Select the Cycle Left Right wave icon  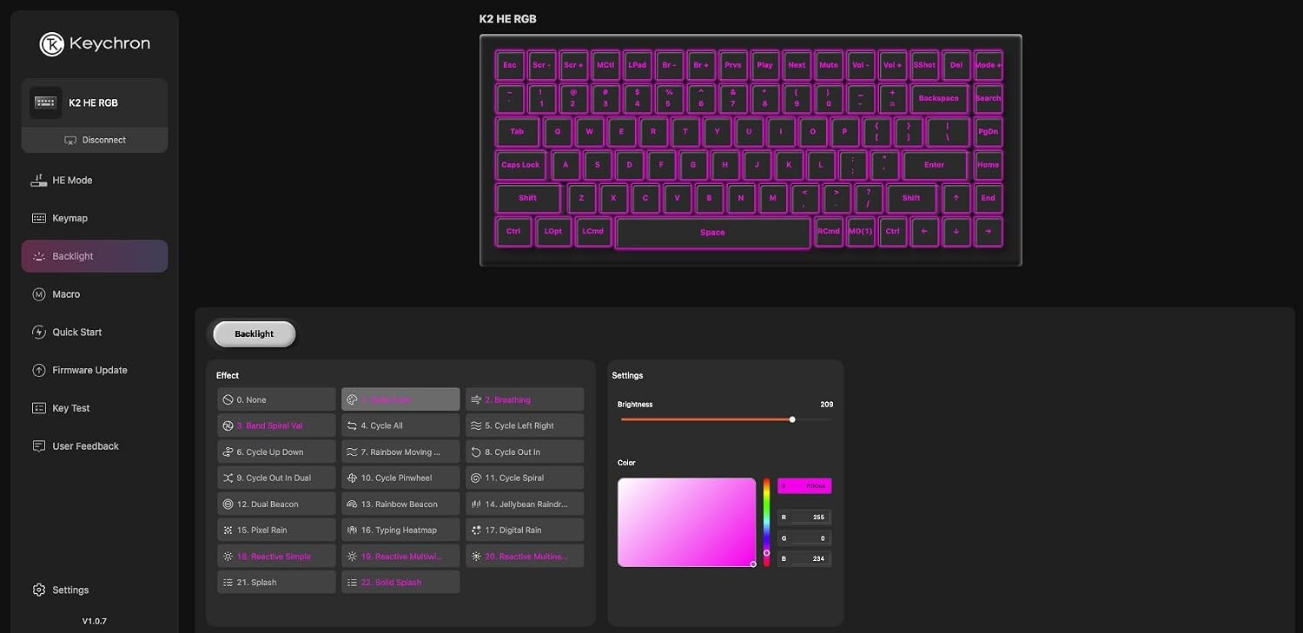tap(476, 425)
